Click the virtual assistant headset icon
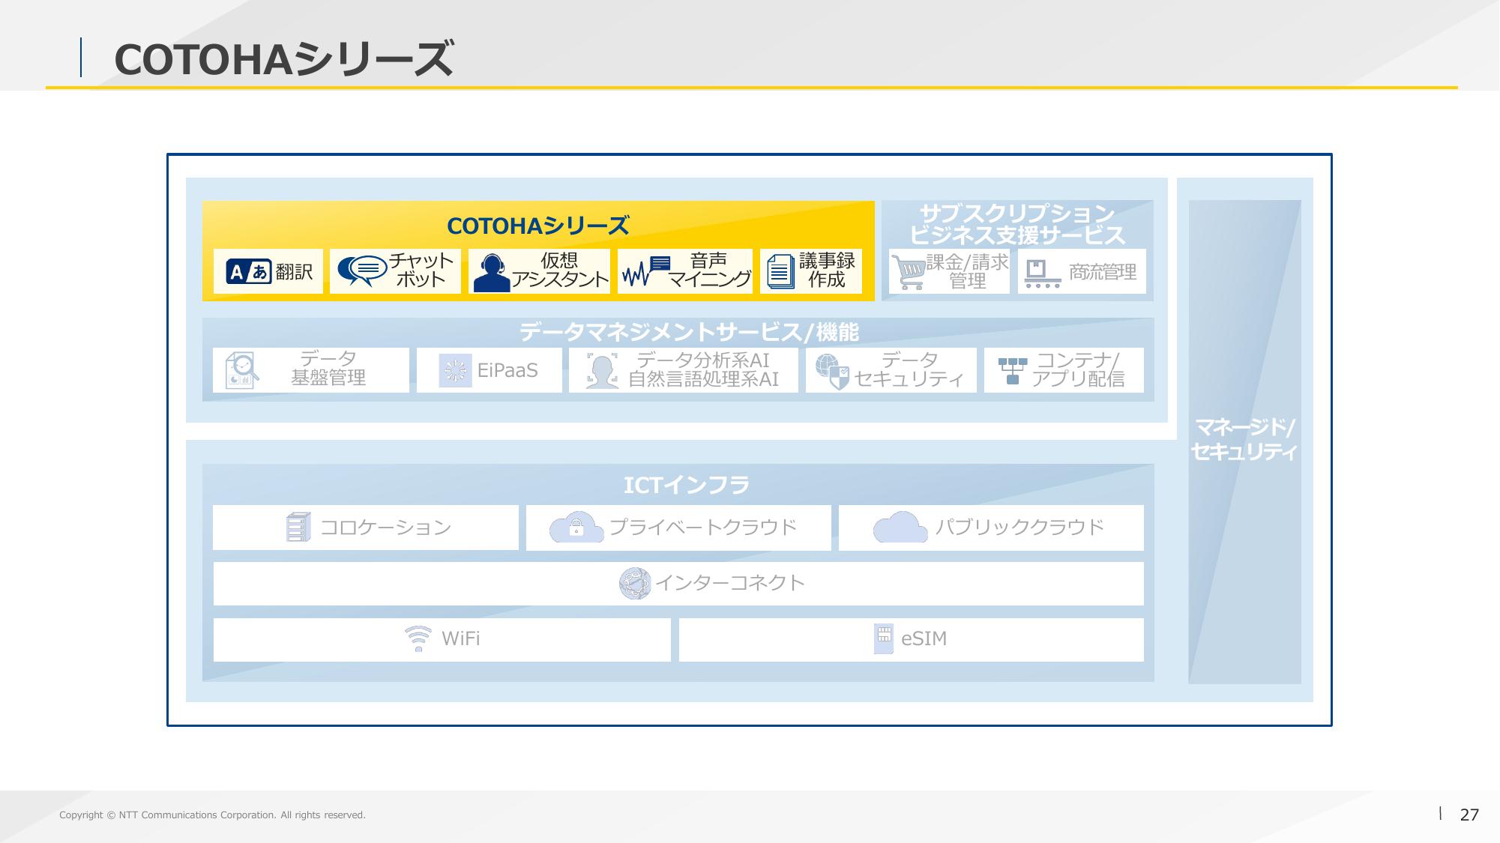1500x843 pixels. (492, 272)
